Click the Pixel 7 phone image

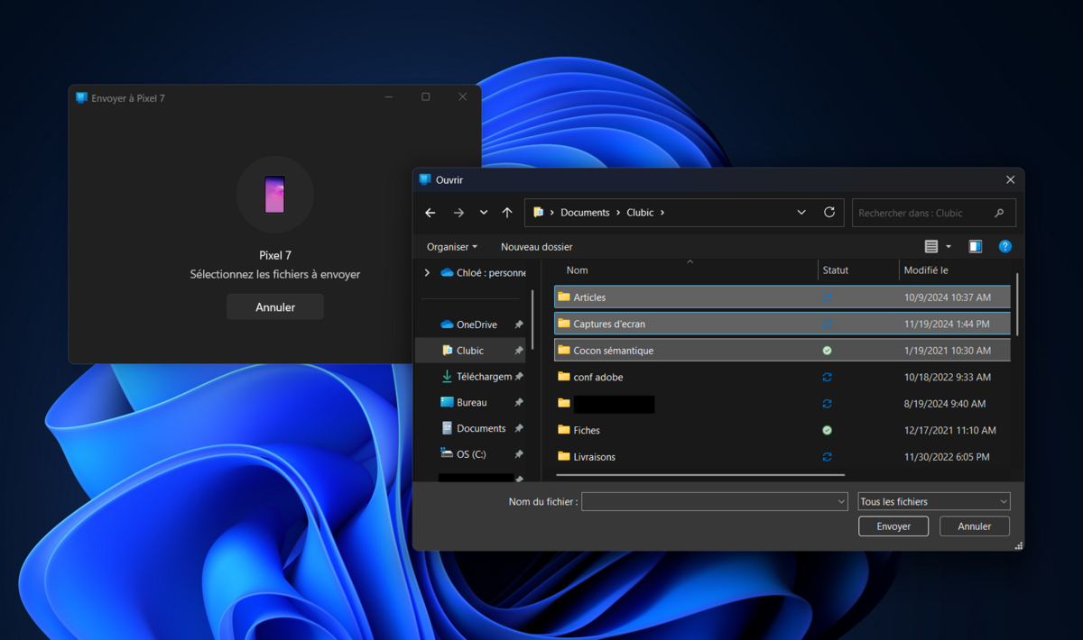pyautogui.click(x=275, y=195)
